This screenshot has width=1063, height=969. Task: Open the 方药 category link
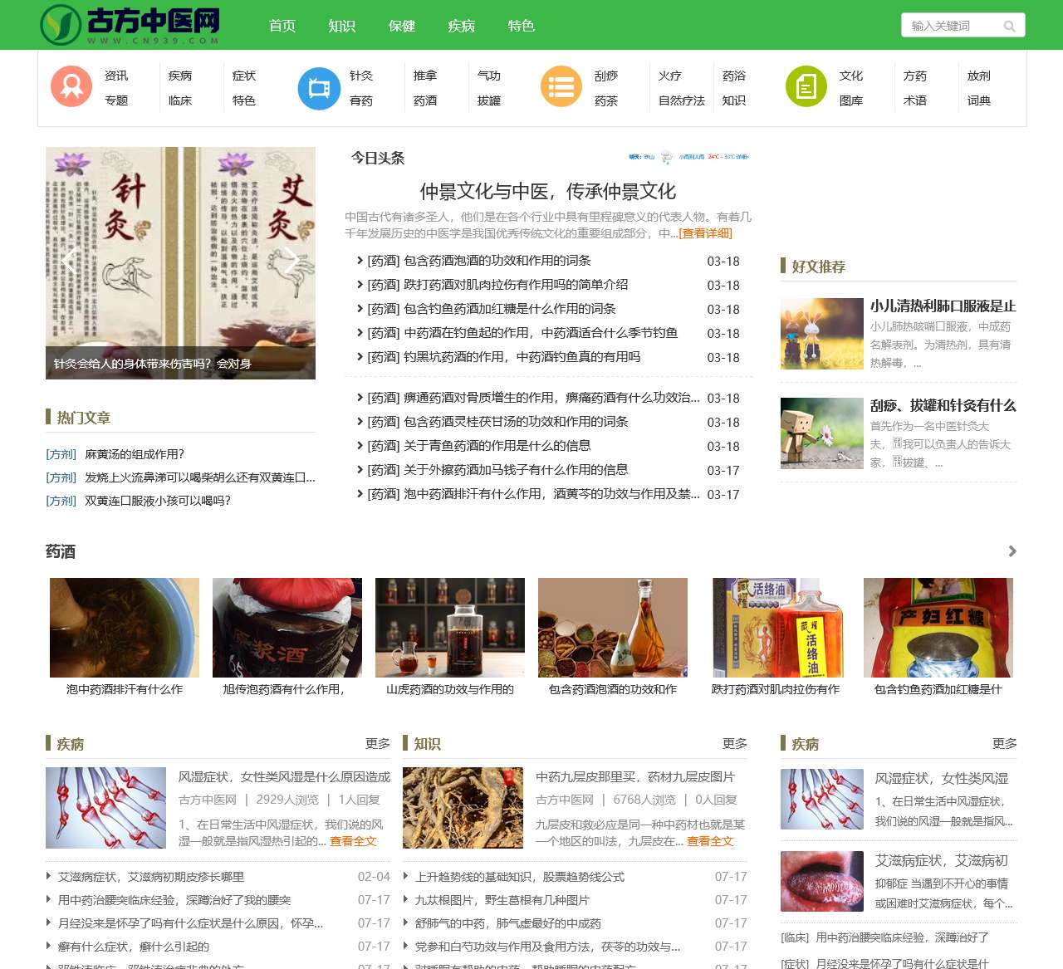[915, 76]
